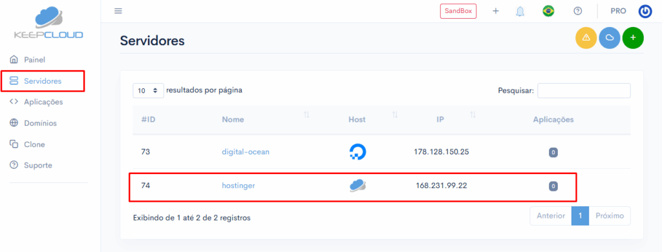Sort by the Host column arrows
The image size is (662, 252).
click(395, 115)
